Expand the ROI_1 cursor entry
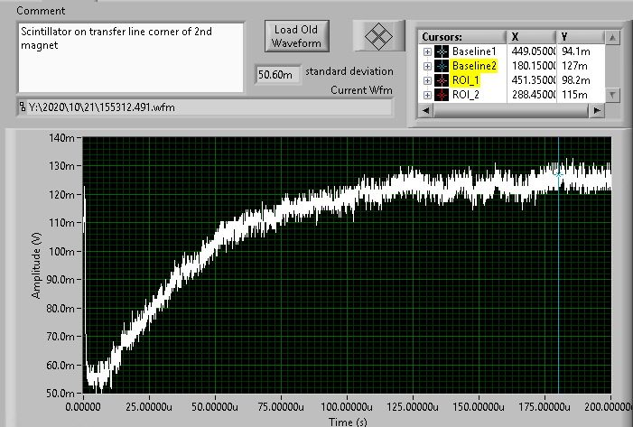This screenshot has height=427, width=633. point(427,80)
